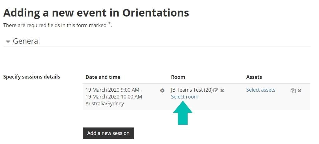Open the Select assets link
Screen dimensions: 319x144
261,90
